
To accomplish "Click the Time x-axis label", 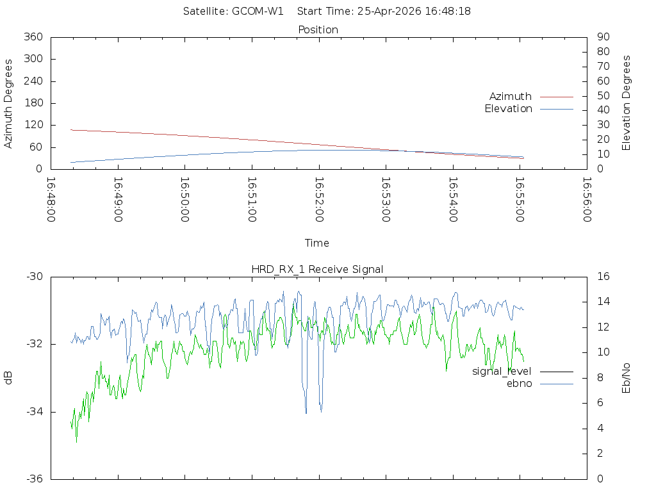I will 317,243.
